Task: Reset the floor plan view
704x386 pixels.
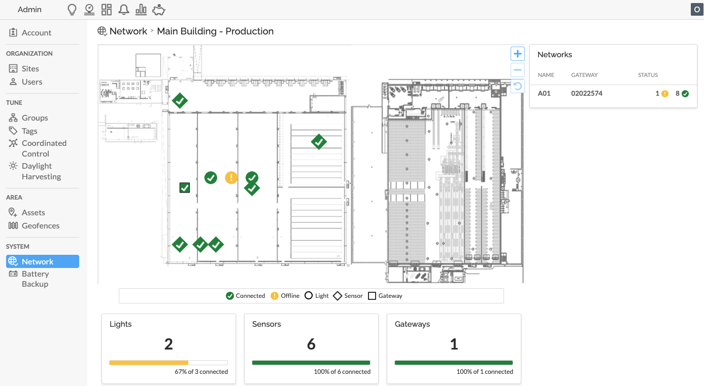Action: click(x=517, y=86)
